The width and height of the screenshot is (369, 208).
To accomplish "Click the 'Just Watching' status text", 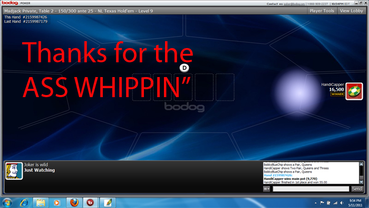I will click(x=40, y=170).
